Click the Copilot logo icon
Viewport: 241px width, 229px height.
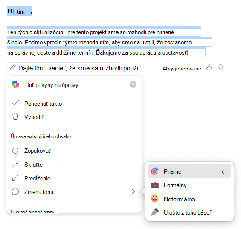tap(15, 84)
